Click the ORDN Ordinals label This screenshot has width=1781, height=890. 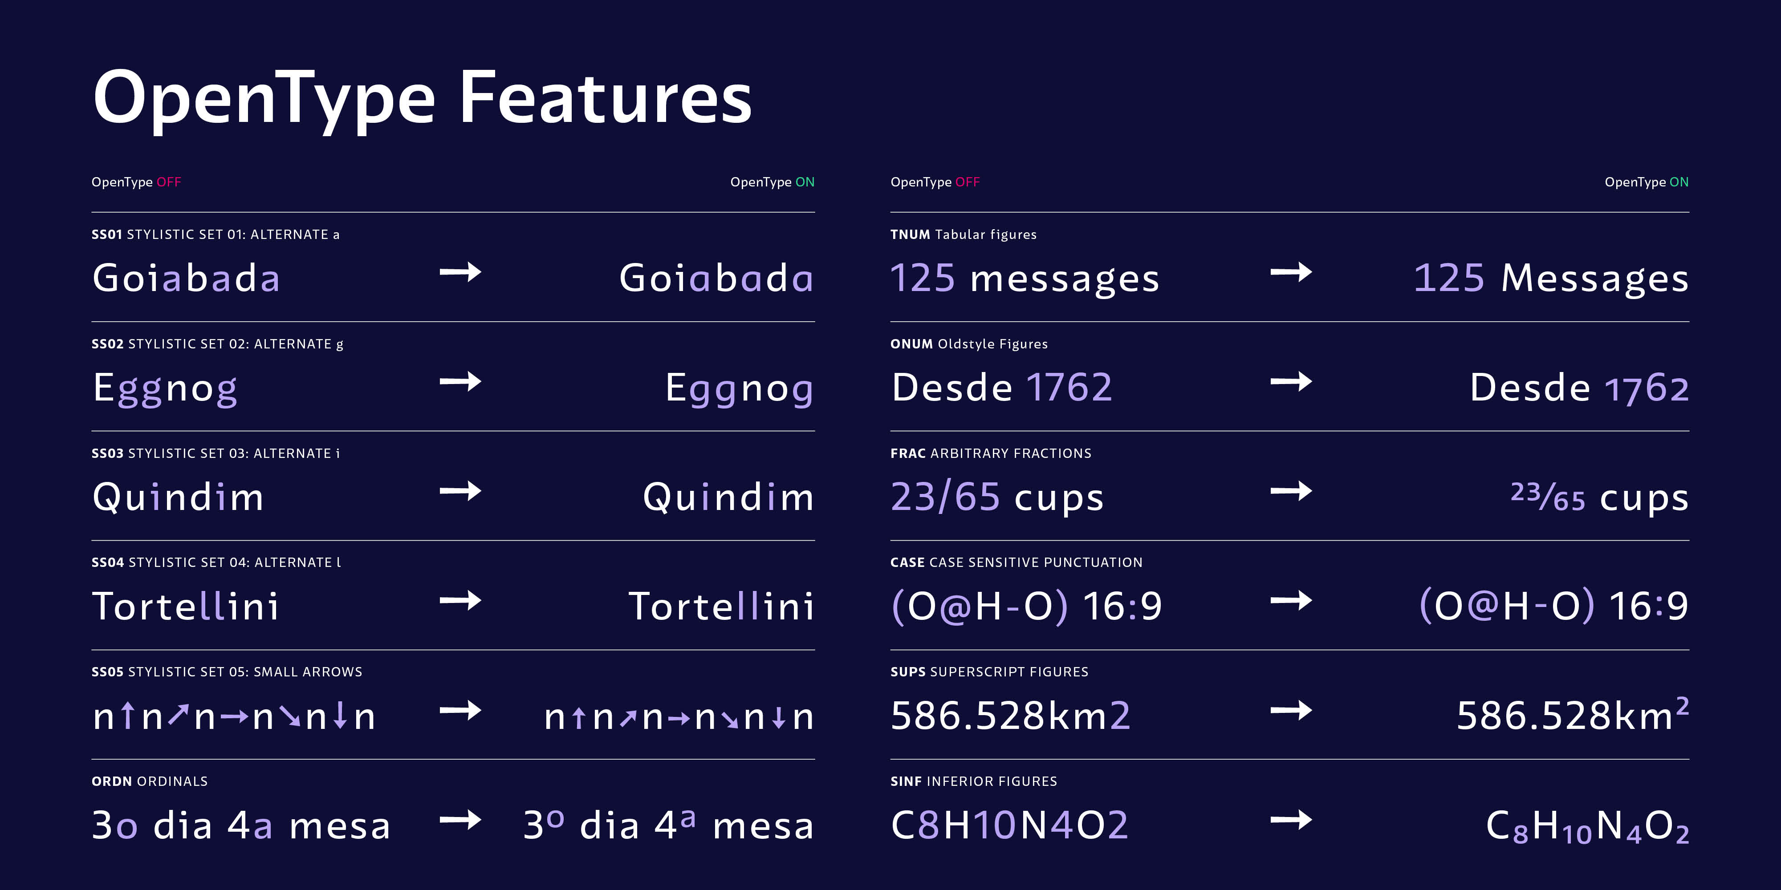[149, 781]
